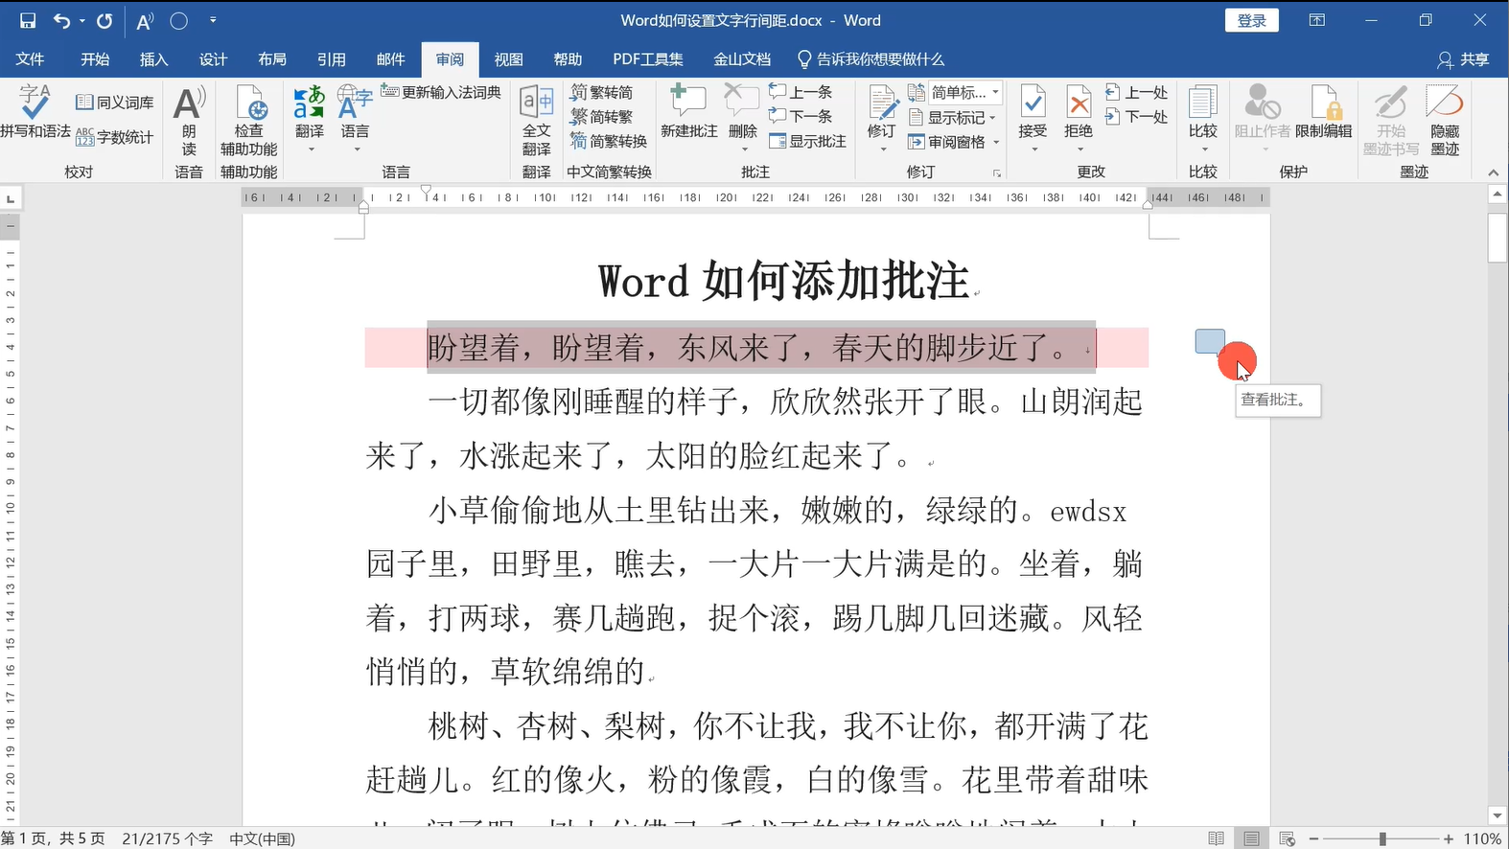Zoom out with the minus button
This screenshot has height=849, width=1509.
[x=1313, y=838]
